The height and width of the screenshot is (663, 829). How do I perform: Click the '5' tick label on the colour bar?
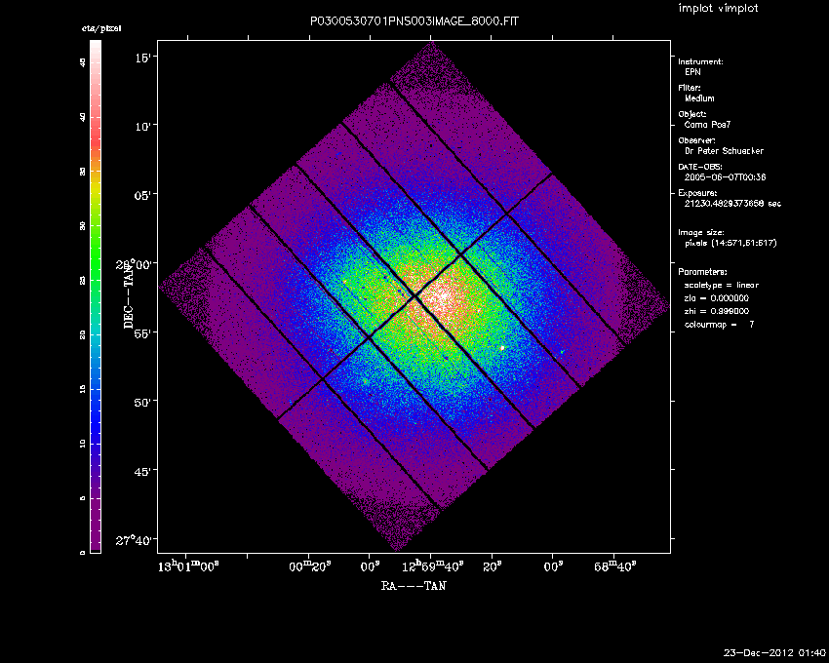coord(83,498)
